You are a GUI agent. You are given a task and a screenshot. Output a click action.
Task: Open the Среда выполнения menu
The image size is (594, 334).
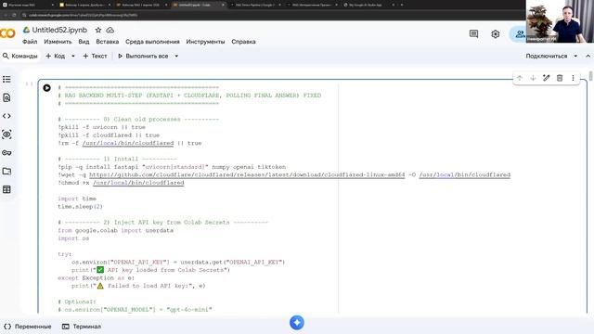pyautogui.click(x=152, y=42)
